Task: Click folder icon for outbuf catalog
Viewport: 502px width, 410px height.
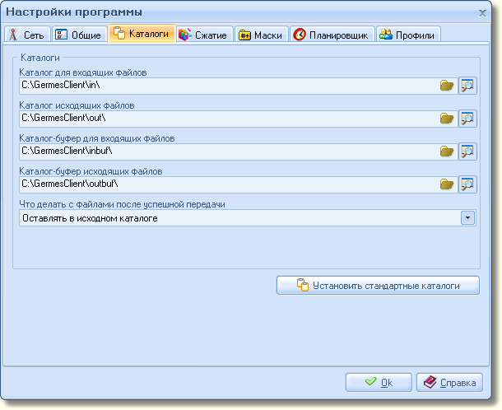Action: coord(447,184)
